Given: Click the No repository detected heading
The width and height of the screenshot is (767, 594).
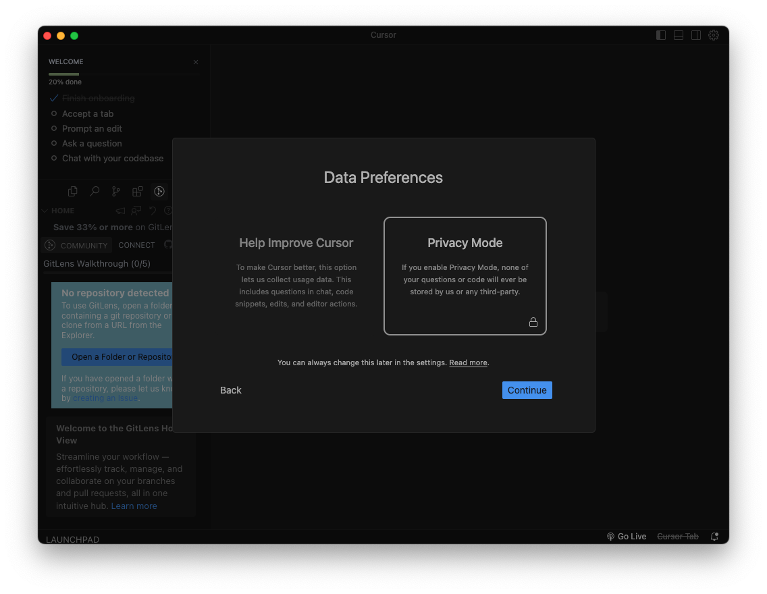Looking at the screenshot, I should [x=115, y=293].
